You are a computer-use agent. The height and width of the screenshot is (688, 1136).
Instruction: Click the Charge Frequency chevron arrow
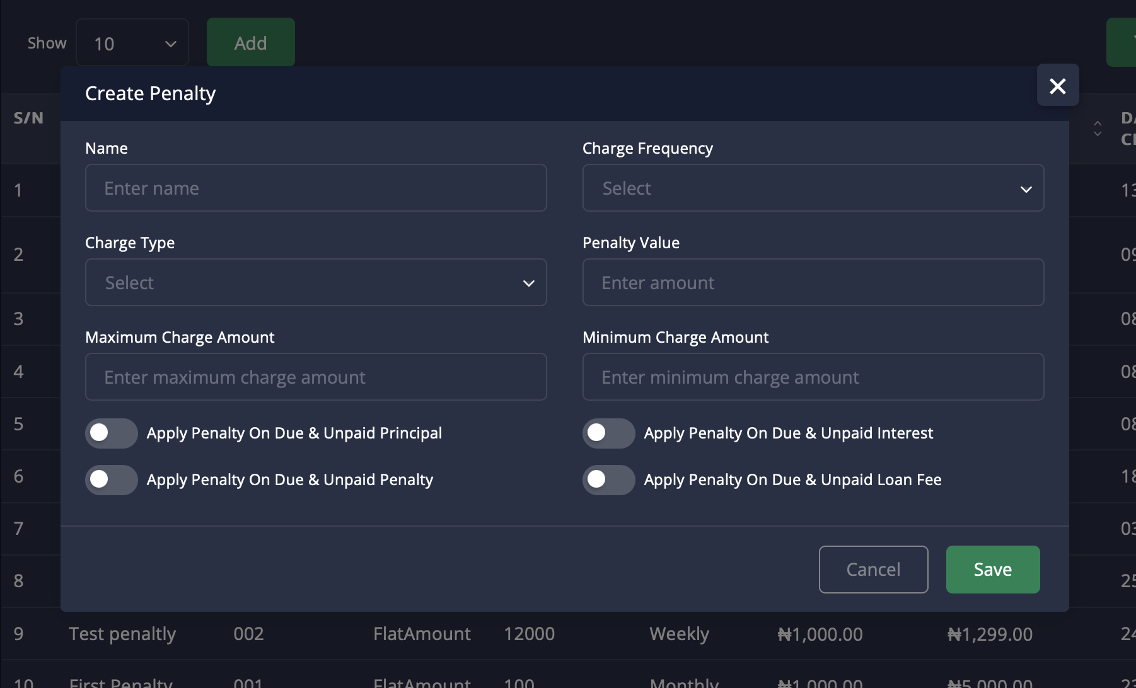1026,189
